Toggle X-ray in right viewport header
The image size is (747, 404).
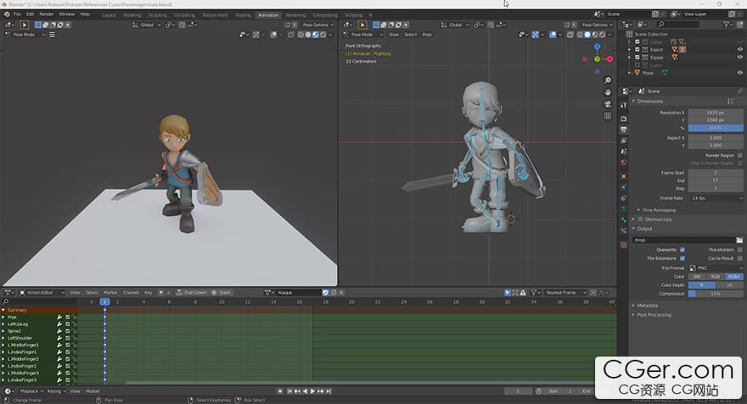pos(570,35)
